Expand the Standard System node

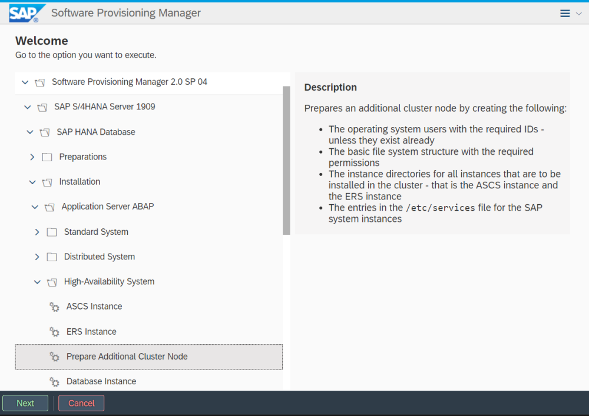coord(37,232)
